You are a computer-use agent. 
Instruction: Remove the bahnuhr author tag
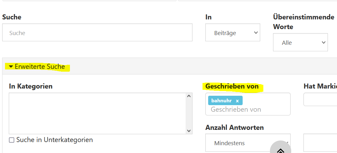coord(237,101)
